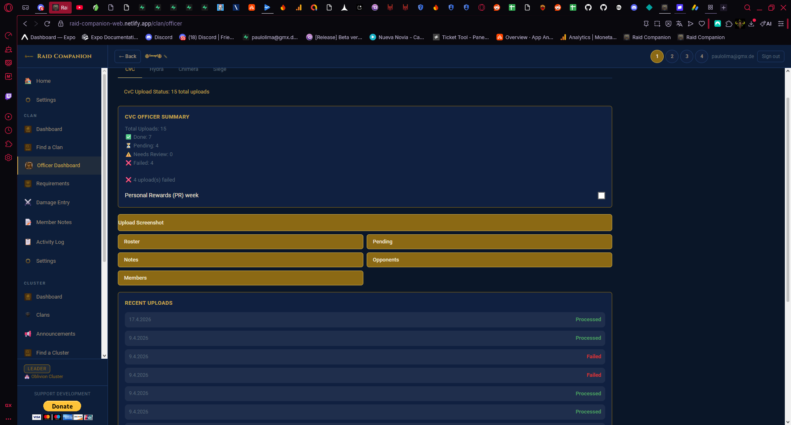
Task: Expand the Members section
Action: [x=240, y=278]
